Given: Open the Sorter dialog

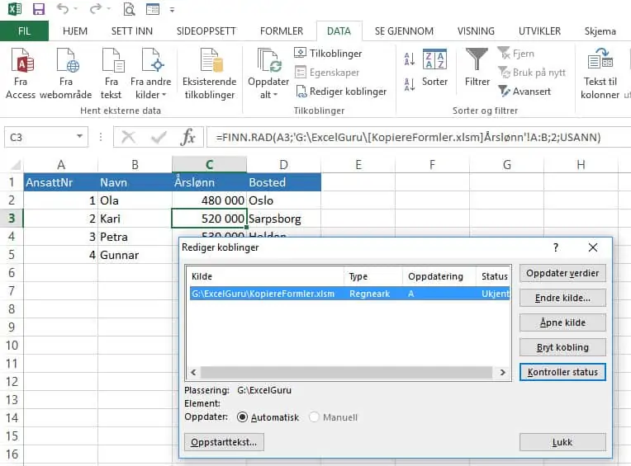Looking at the screenshot, I should (434, 68).
